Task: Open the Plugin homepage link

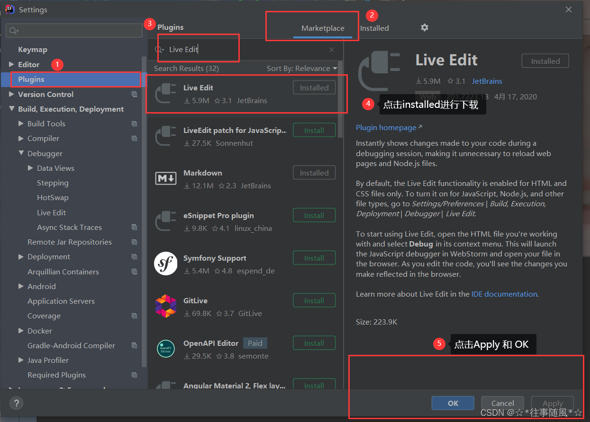Action: (x=386, y=127)
